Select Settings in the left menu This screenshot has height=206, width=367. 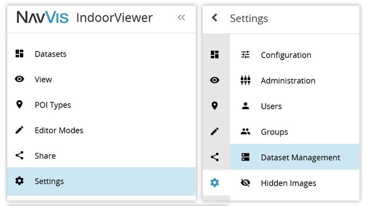pos(101,181)
